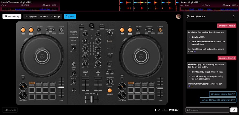Toggle headphone CUE for channel 2

click(x=98, y=72)
